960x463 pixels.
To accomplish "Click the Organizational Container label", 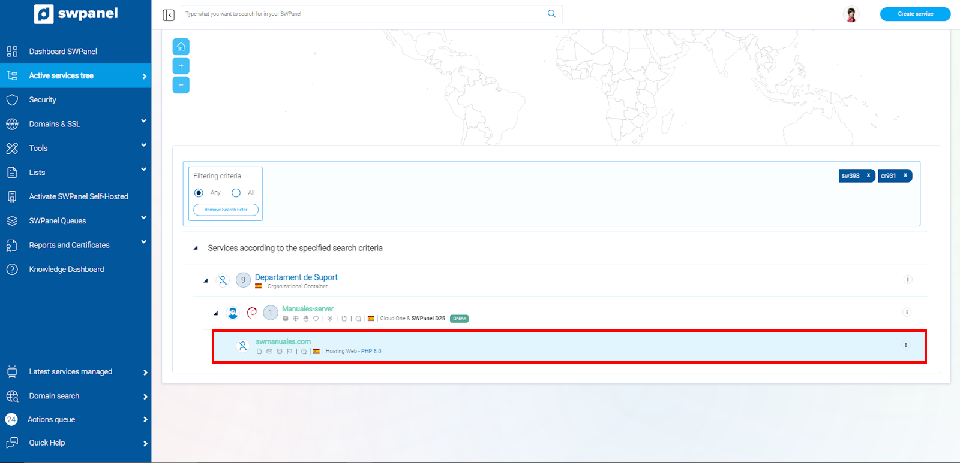I will click(298, 286).
